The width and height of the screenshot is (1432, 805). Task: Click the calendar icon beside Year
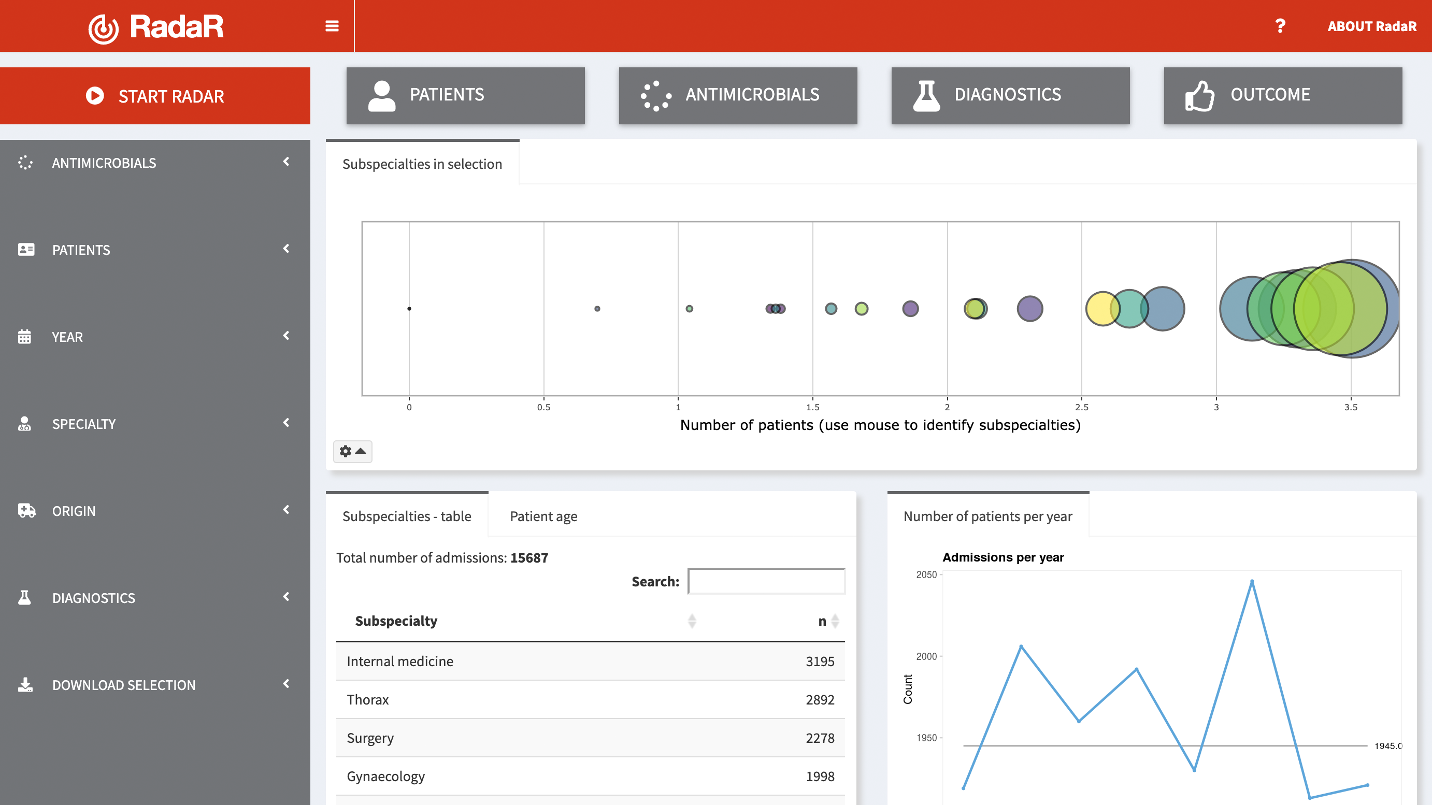click(x=24, y=337)
